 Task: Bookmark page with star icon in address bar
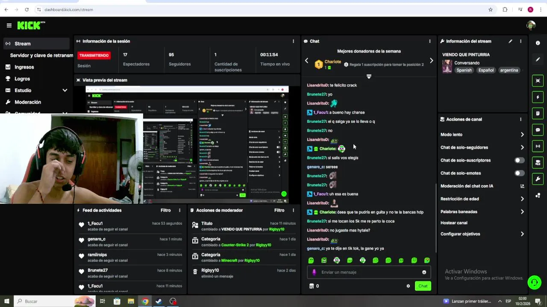coord(491,9)
